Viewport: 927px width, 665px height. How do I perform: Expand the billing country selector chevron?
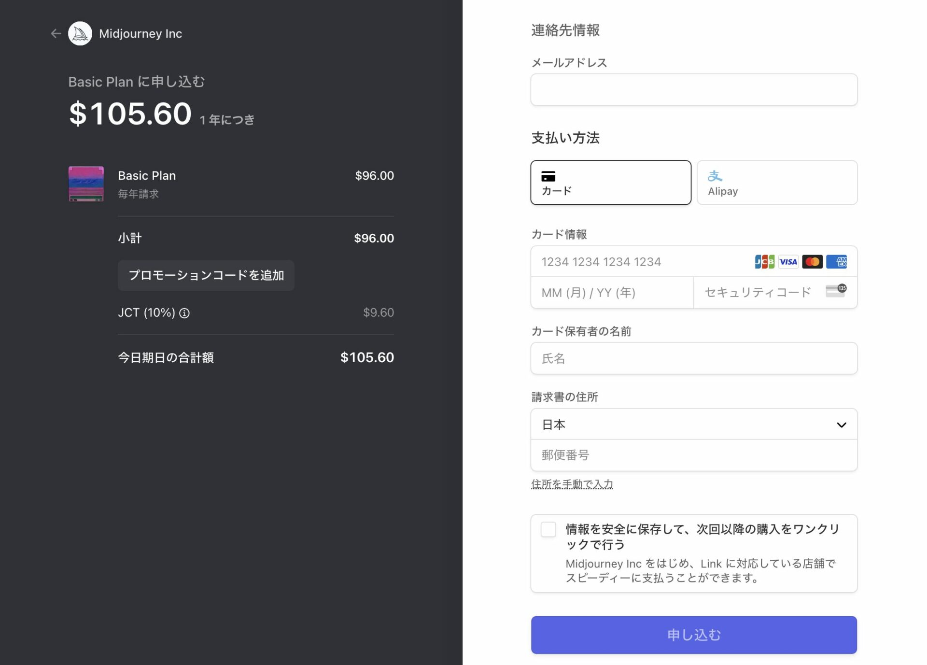tap(842, 424)
